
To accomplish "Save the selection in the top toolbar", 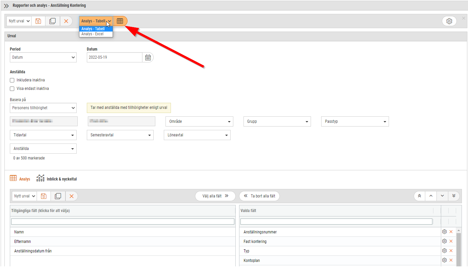I will coord(38,21).
